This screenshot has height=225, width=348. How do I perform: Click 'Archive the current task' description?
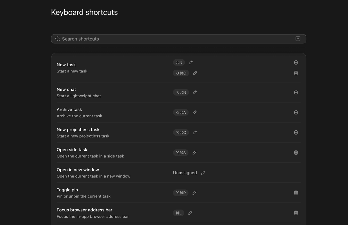(79, 116)
